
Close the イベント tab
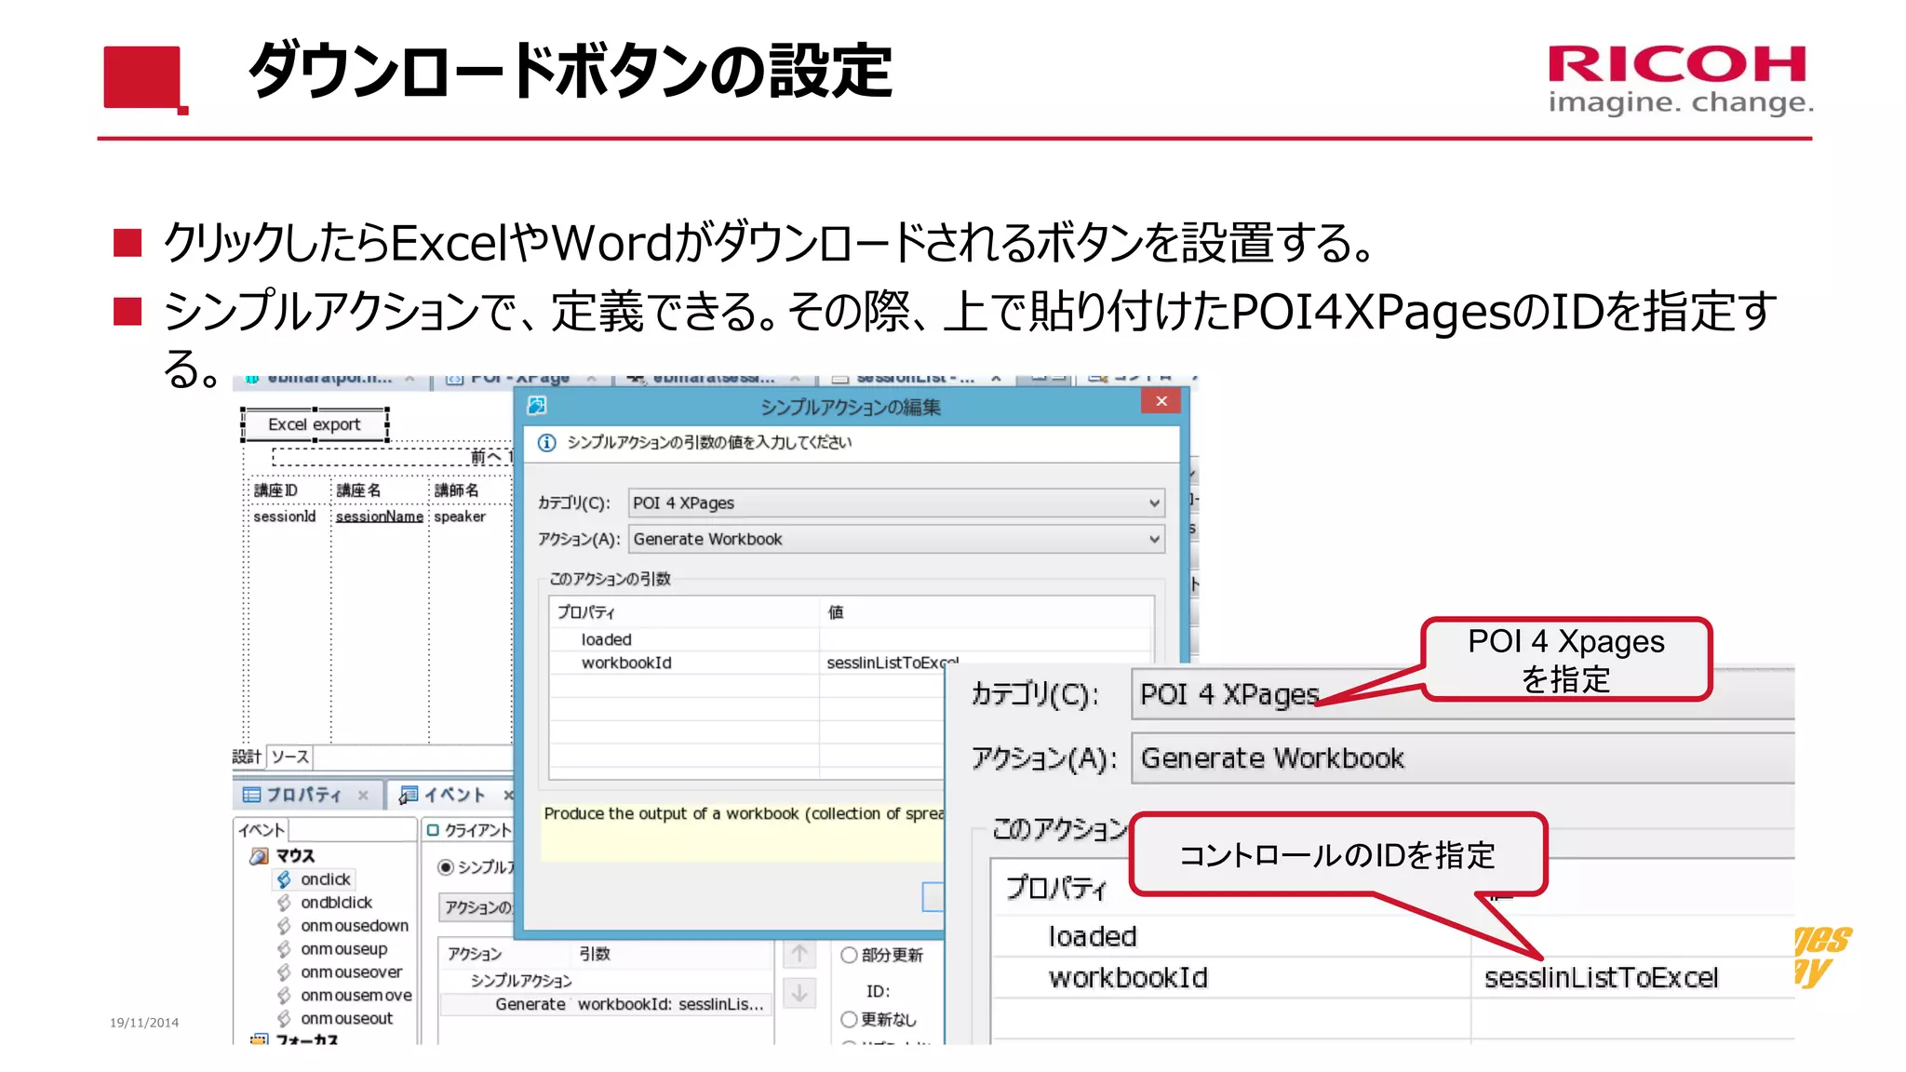coord(508,795)
